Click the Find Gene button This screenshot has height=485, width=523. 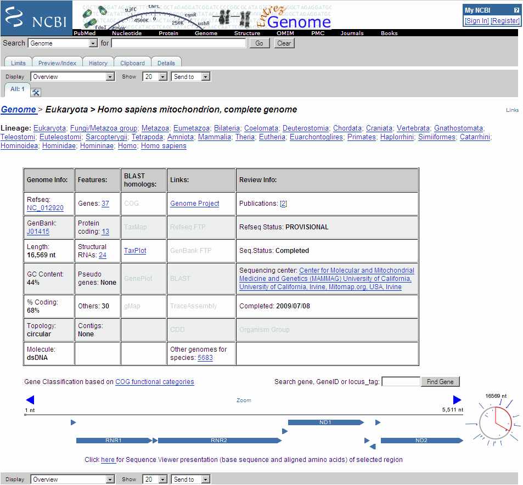click(x=440, y=382)
